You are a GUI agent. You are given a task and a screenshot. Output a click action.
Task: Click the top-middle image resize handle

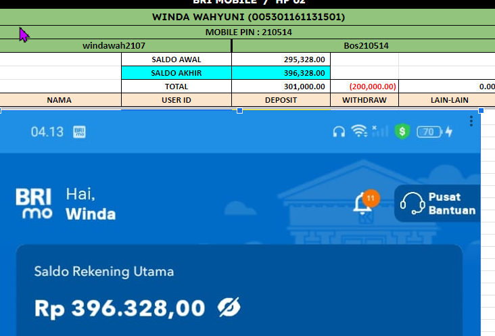click(239, 111)
